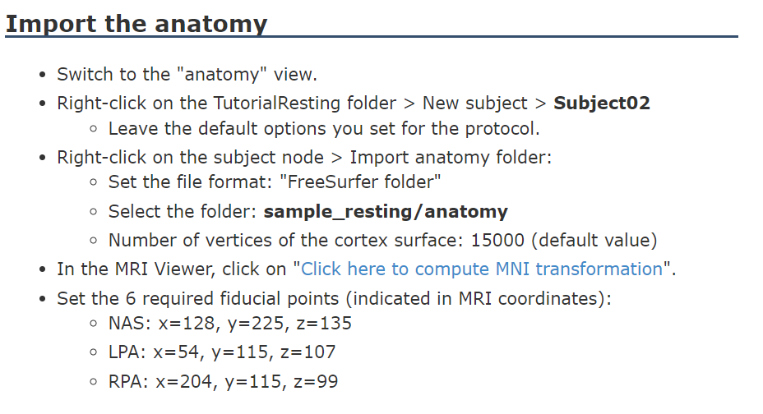Click the bold "sample_resting/anatomy" folder name

[x=386, y=211]
